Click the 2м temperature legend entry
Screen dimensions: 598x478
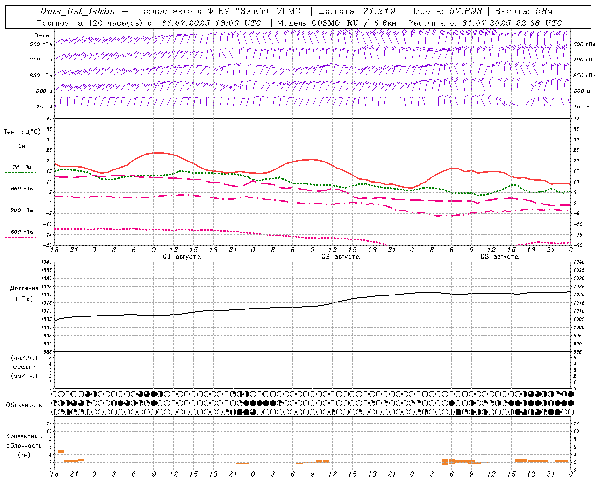(x=22, y=146)
